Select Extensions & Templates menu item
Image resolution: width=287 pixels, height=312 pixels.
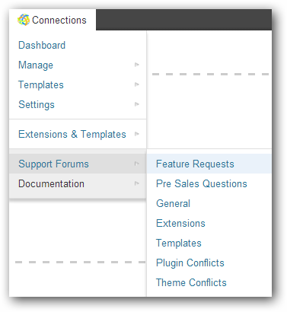tap(72, 134)
